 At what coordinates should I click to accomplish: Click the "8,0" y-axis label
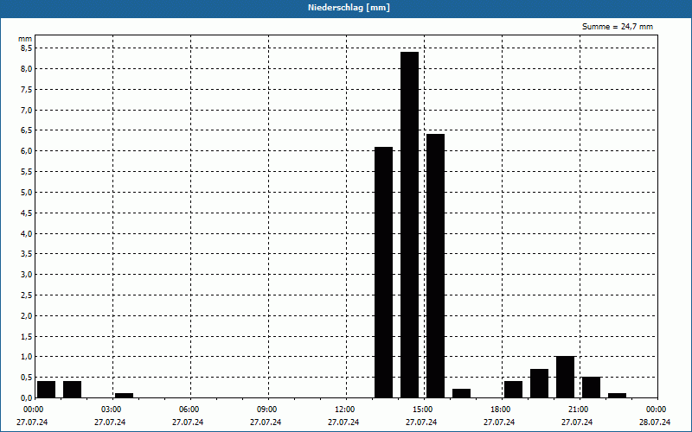tap(27, 69)
